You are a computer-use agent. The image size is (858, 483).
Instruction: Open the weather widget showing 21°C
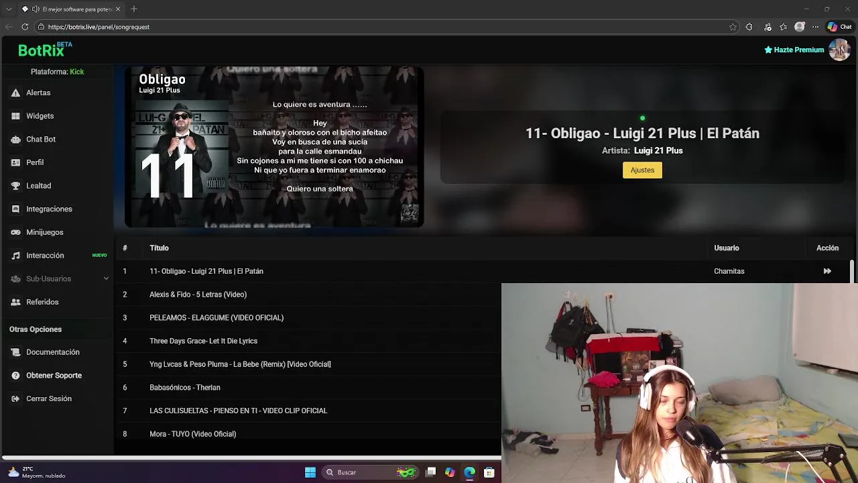click(x=37, y=472)
